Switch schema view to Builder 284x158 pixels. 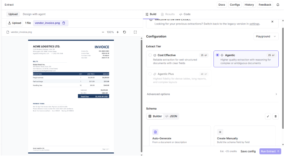pos(155,116)
